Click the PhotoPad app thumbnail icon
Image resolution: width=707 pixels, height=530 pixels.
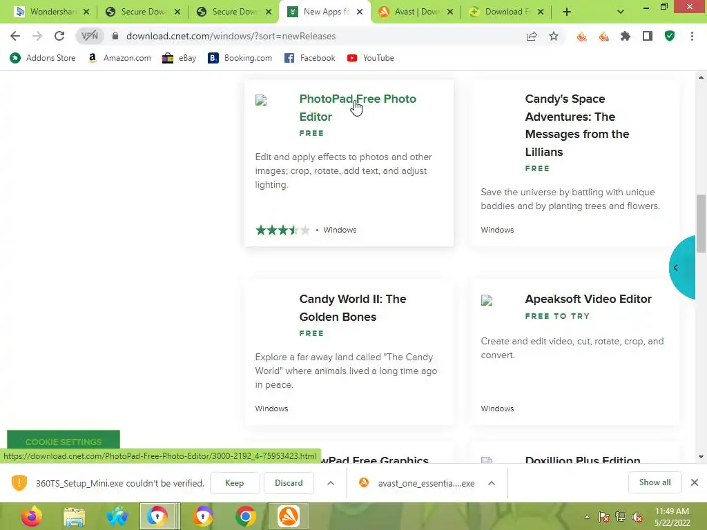coord(261,100)
